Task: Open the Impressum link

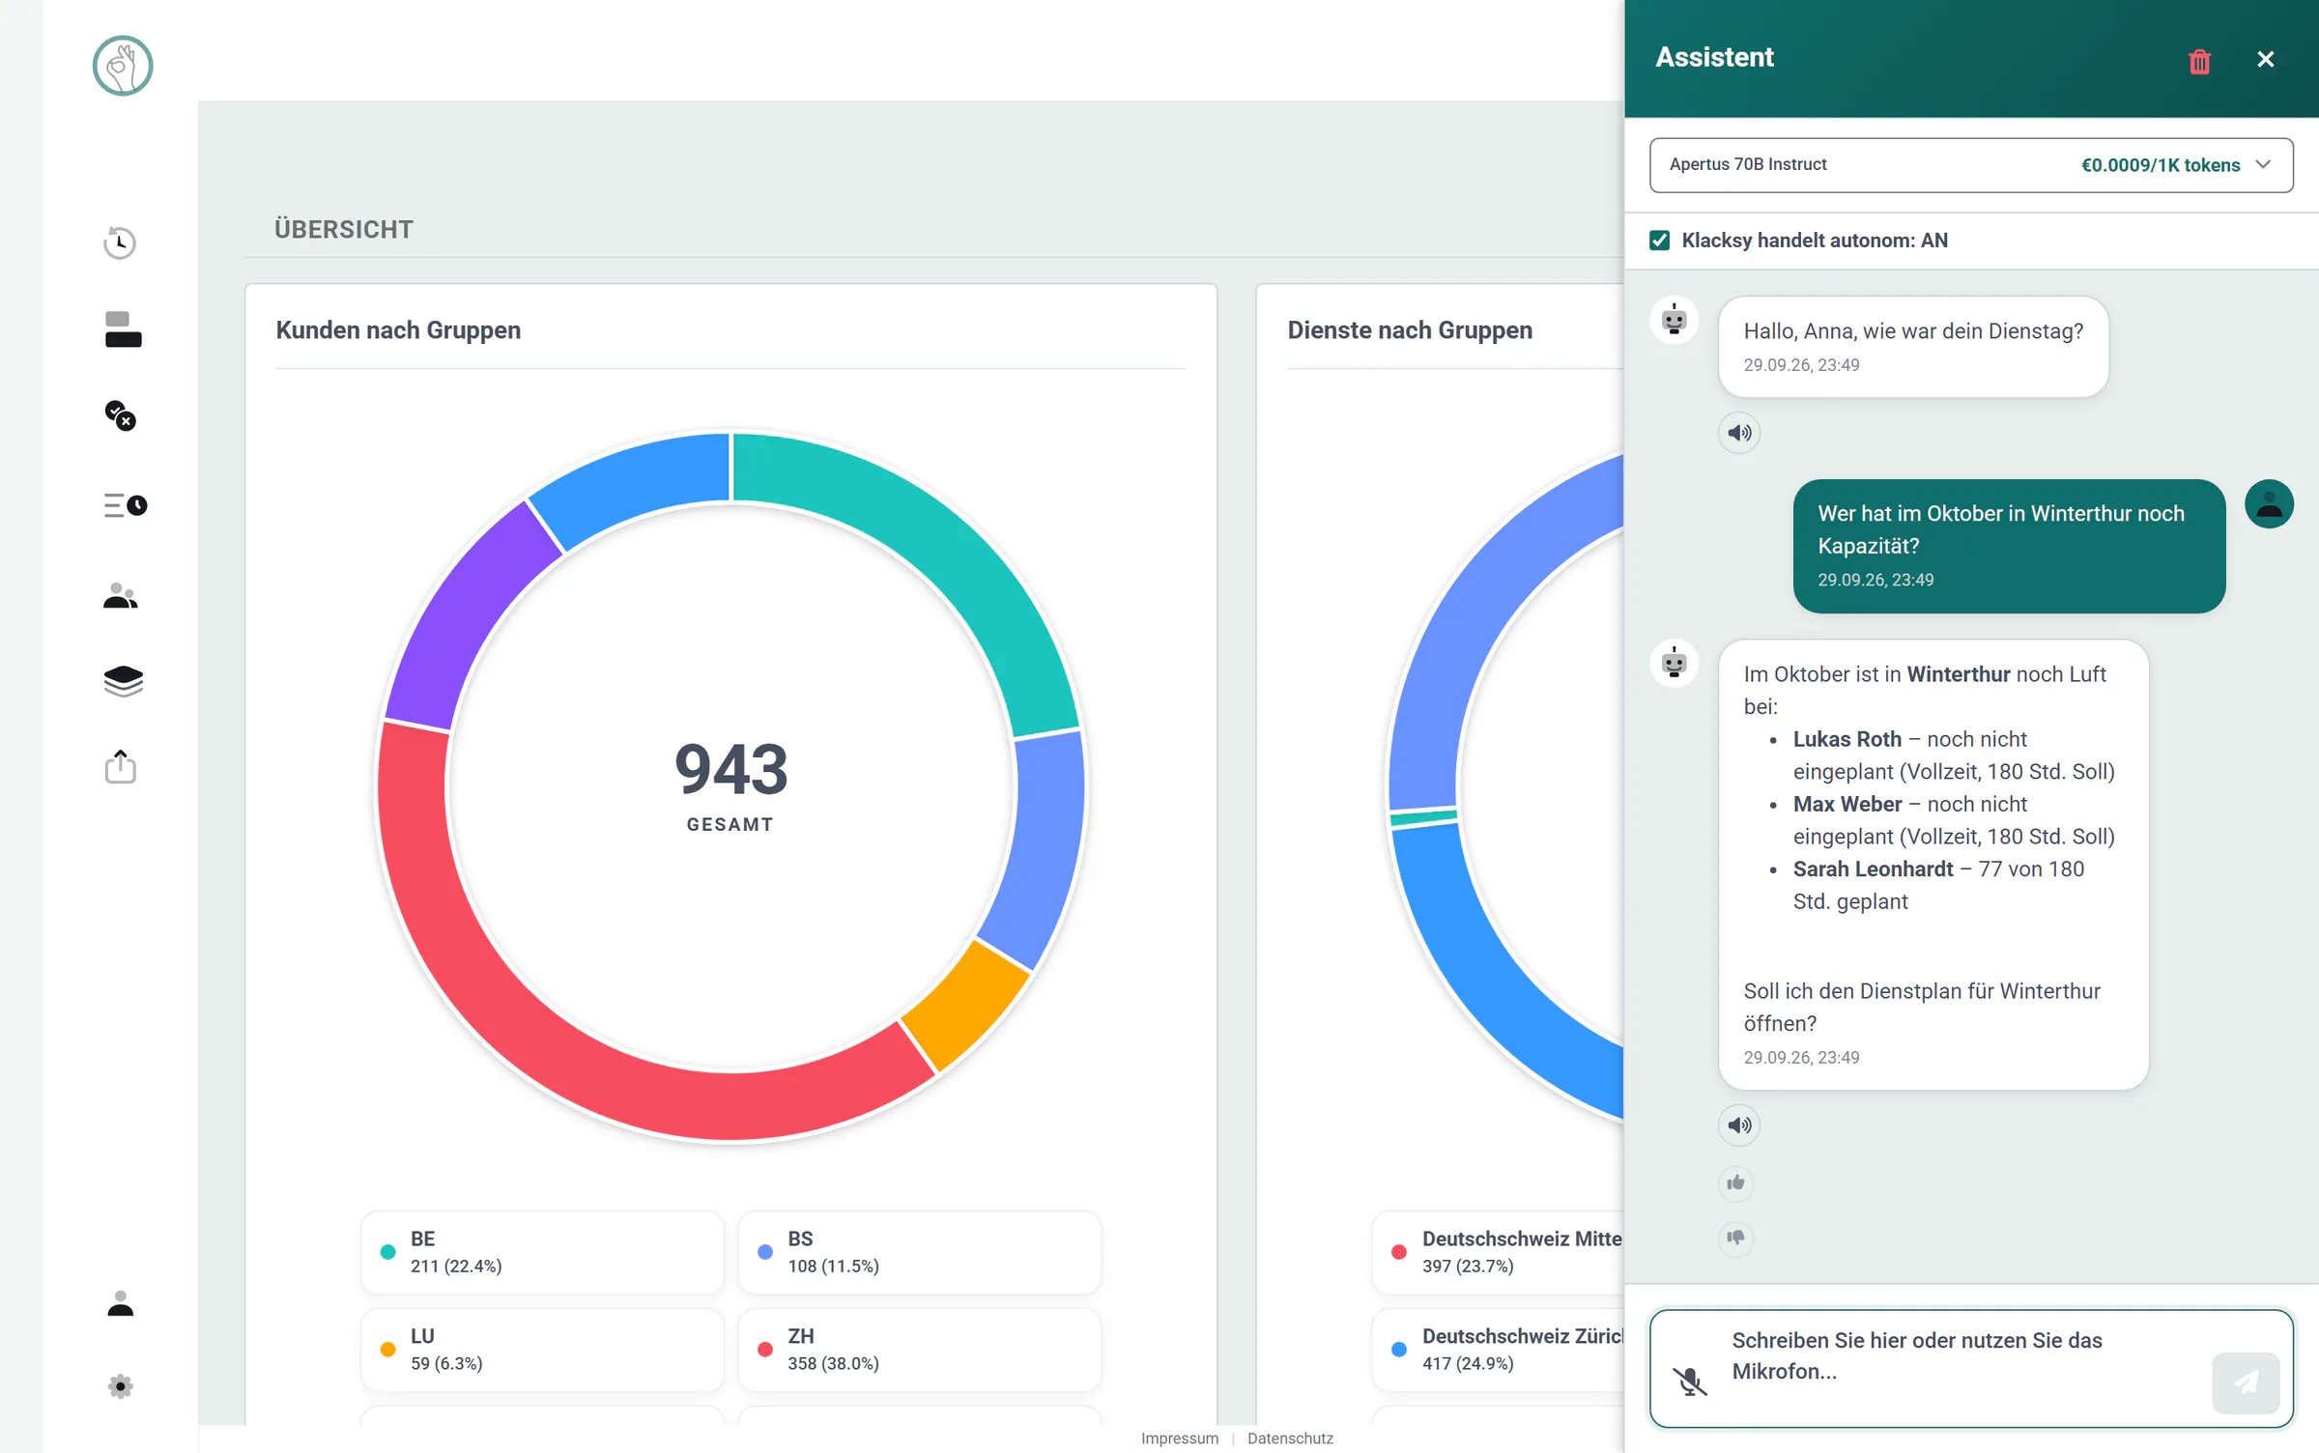Action: (x=1180, y=1439)
